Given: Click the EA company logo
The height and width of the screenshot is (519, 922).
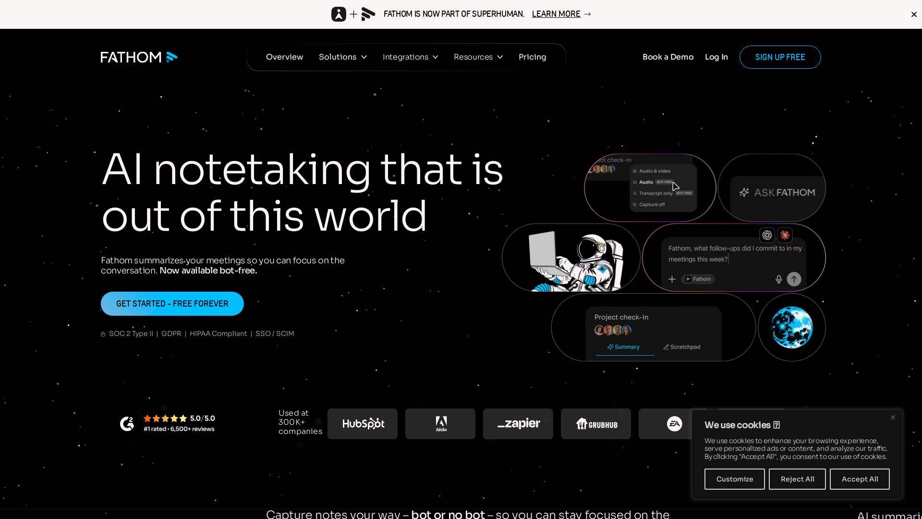Looking at the screenshot, I should (x=674, y=424).
